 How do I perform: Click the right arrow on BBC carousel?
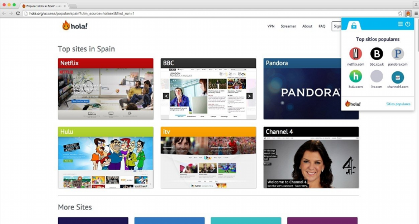point(250,96)
